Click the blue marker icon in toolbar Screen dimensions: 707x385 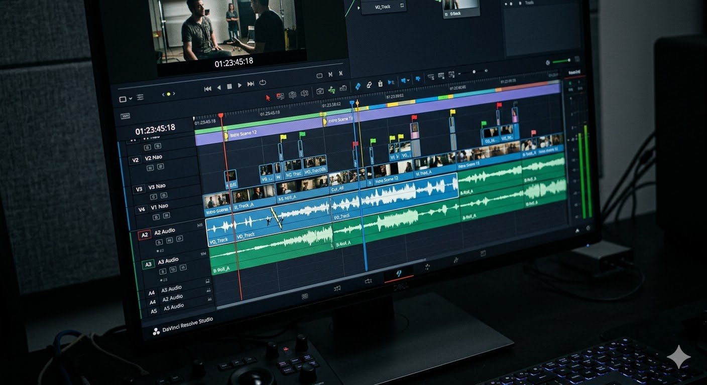tap(417, 78)
